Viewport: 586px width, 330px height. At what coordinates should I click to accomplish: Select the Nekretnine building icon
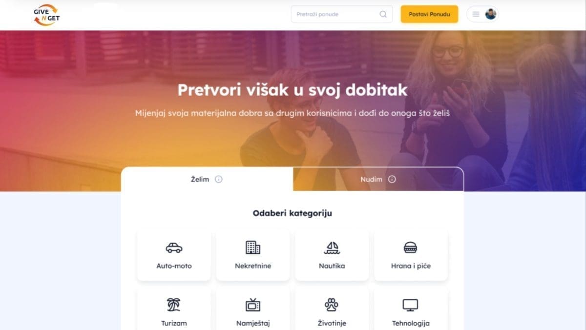coord(252,247)
